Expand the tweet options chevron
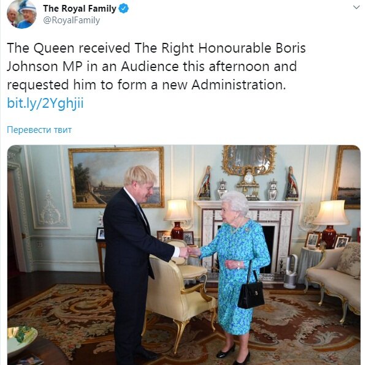This screenshot has height=365, width=366. [356, 7]
